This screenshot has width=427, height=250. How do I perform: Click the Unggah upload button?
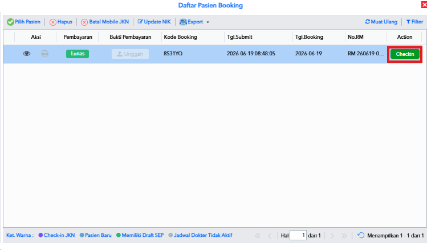click(x=130, y=54)
